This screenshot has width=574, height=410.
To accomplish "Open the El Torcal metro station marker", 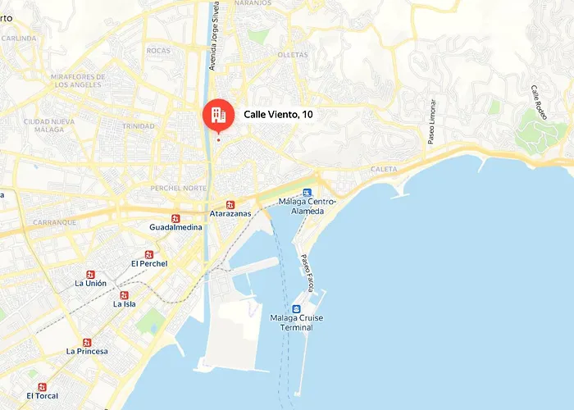I will pyautogui.click(x=43, y=387).
